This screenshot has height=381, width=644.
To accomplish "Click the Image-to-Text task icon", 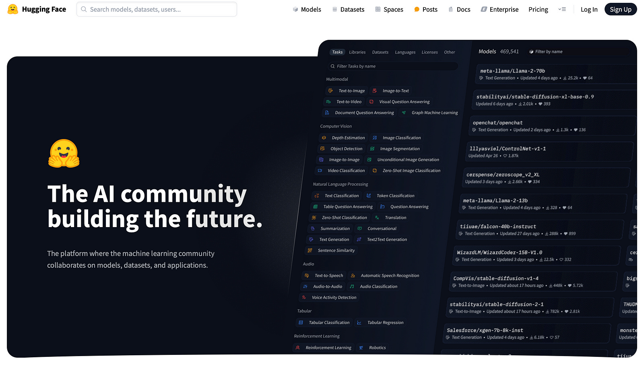I will (x=374, y=91).
